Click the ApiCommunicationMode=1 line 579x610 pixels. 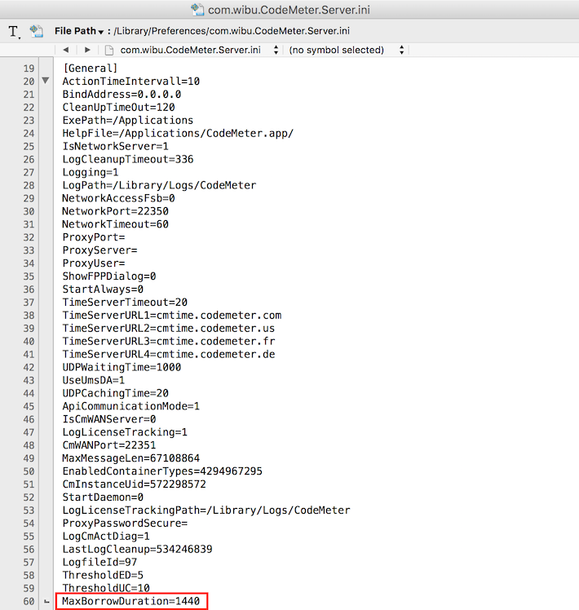[x=130, y=406]
